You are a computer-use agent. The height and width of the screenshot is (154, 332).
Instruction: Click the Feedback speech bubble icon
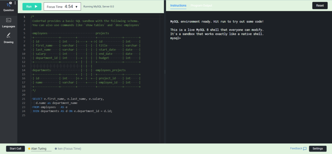[x=305, y=149]
